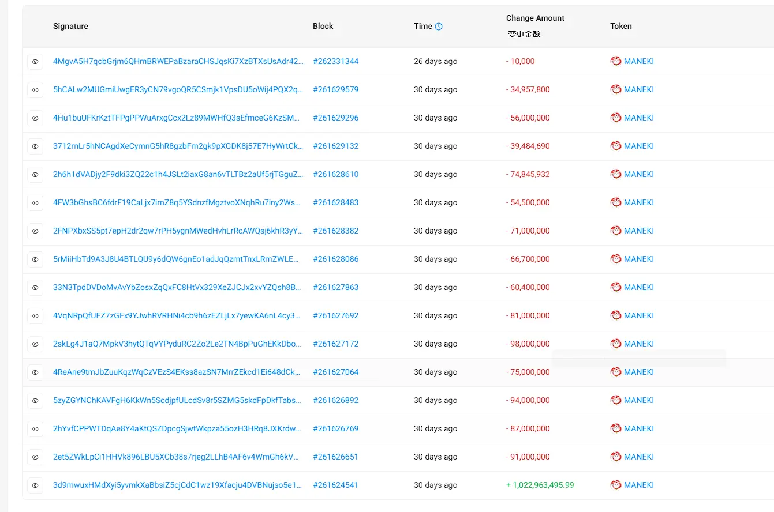The image size is (774, 512).
Task: Click the eye icon for block #262331344 row
Action: 35,61
